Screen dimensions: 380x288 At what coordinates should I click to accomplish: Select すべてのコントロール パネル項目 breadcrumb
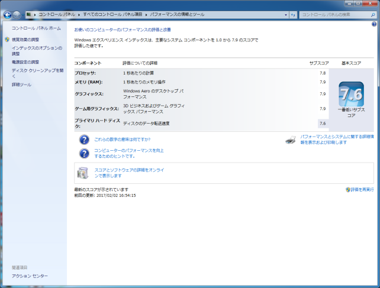[x=112, y=15]
